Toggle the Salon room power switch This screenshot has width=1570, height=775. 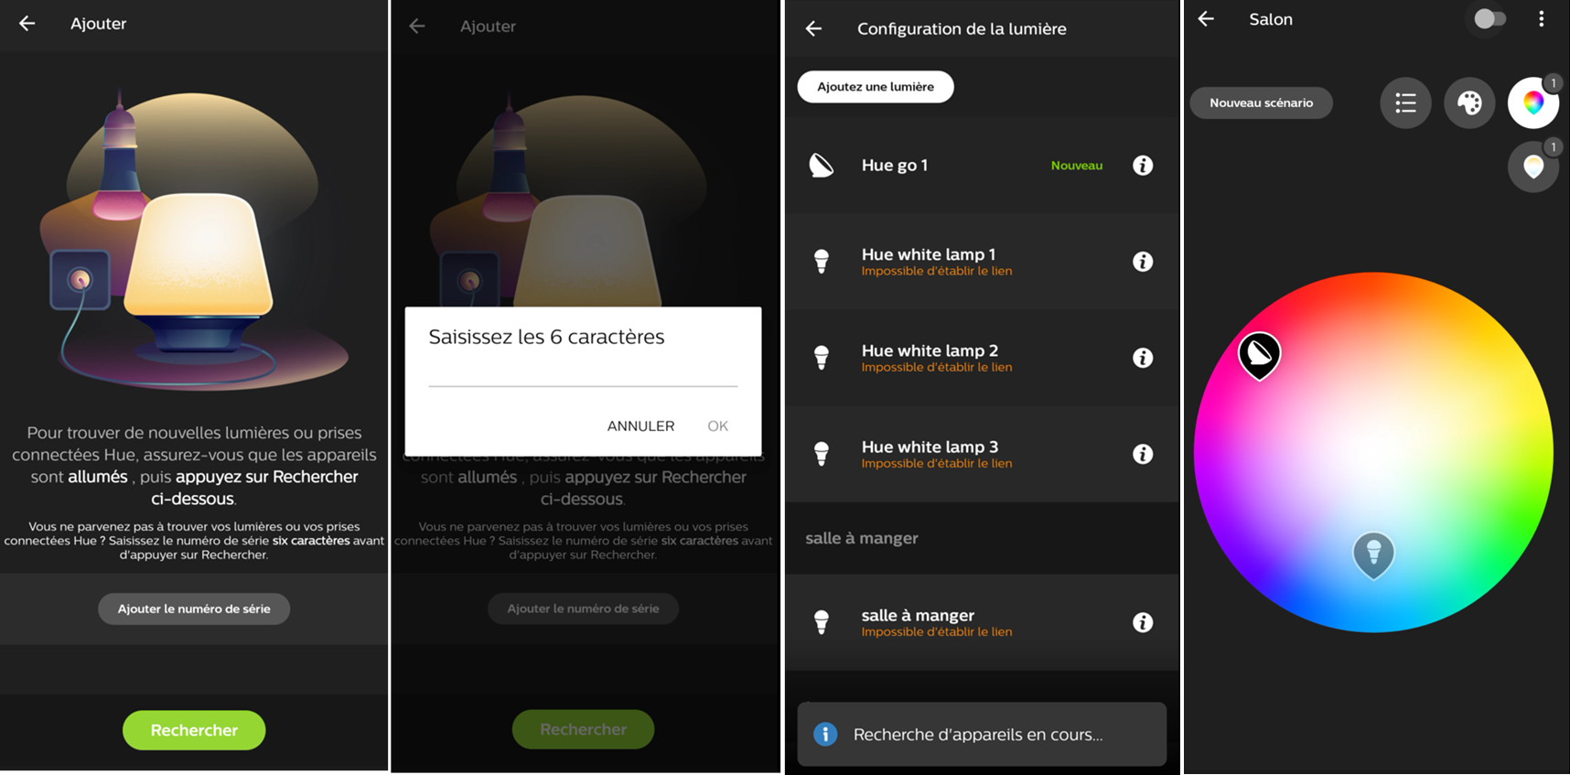tap(1489, 19)
